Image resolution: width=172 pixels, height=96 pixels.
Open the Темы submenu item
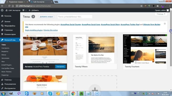click(3, 45)
